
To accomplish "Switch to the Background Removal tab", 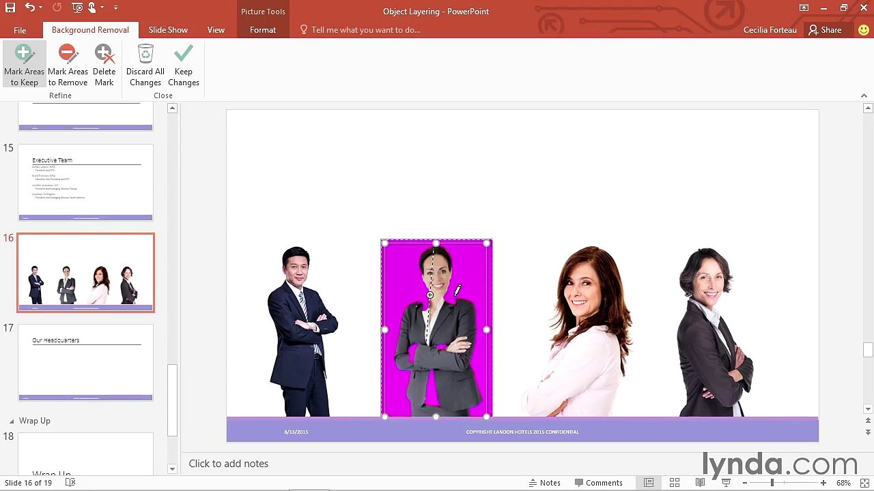I will pos(90,30).
